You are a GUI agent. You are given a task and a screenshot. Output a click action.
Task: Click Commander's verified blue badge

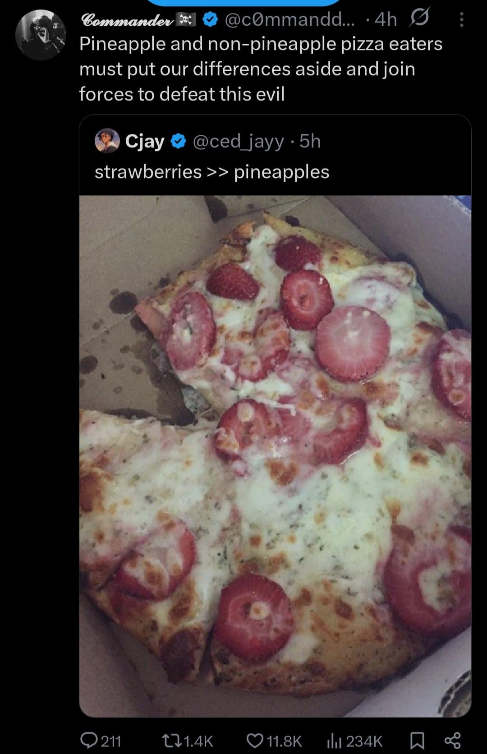click(211, 19)
